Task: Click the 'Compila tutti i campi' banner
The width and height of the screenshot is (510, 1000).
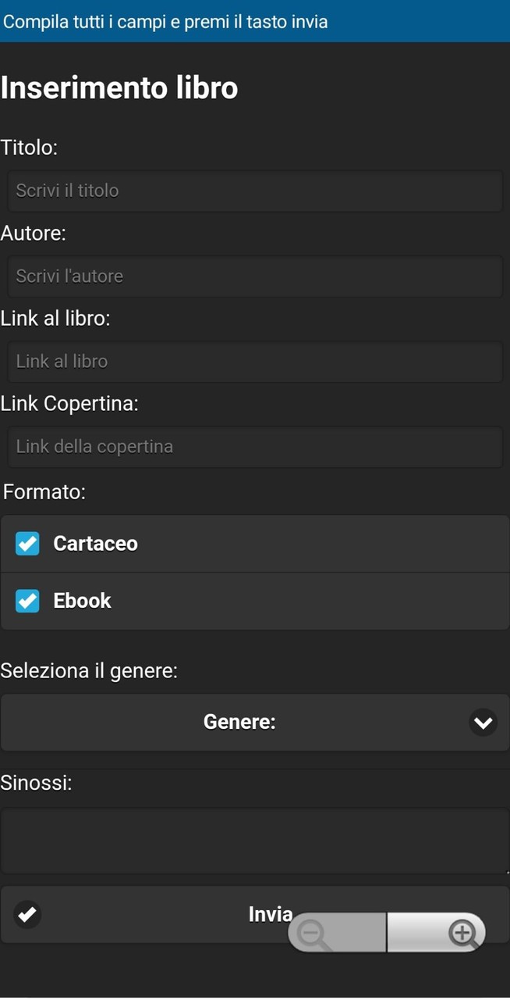Action: pos(255,21)
